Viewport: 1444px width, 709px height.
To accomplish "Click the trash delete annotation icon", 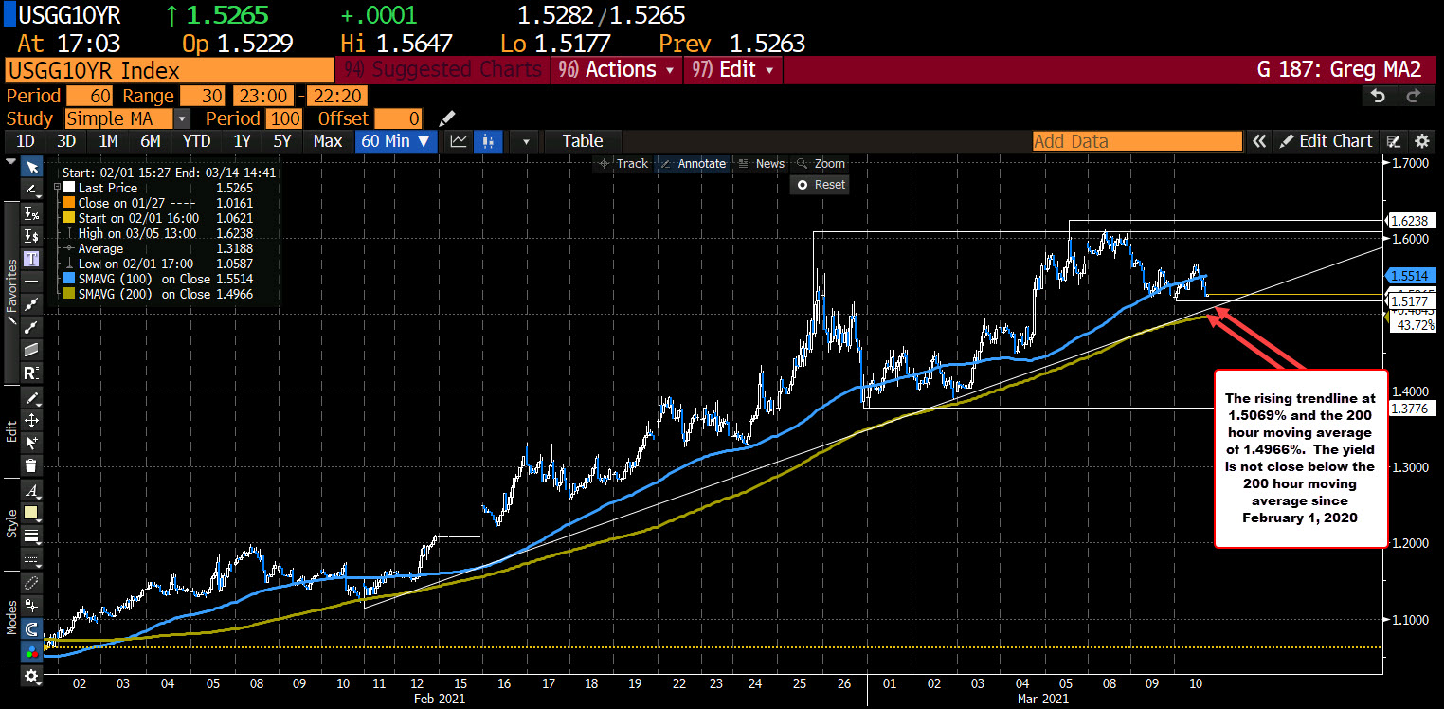I will tap(31, 465).
